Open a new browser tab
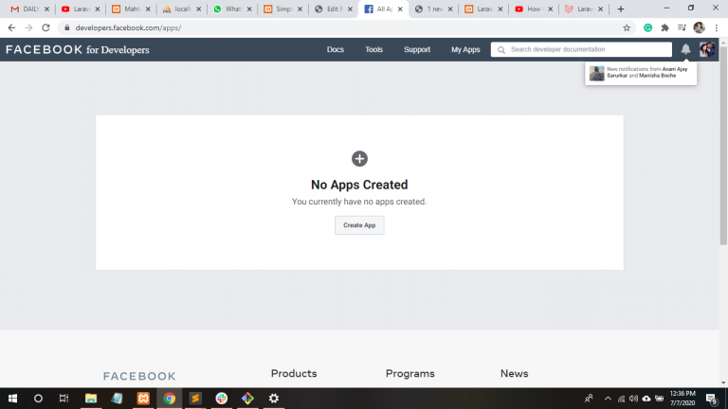 620,9
